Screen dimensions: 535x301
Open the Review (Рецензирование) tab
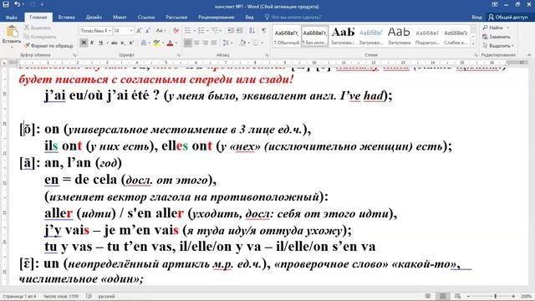(217, 17)
